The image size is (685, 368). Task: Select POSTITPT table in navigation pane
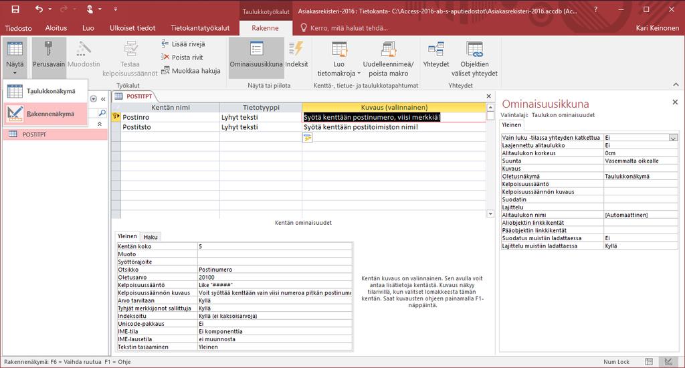pyautogui.click(x=55, y=134)
